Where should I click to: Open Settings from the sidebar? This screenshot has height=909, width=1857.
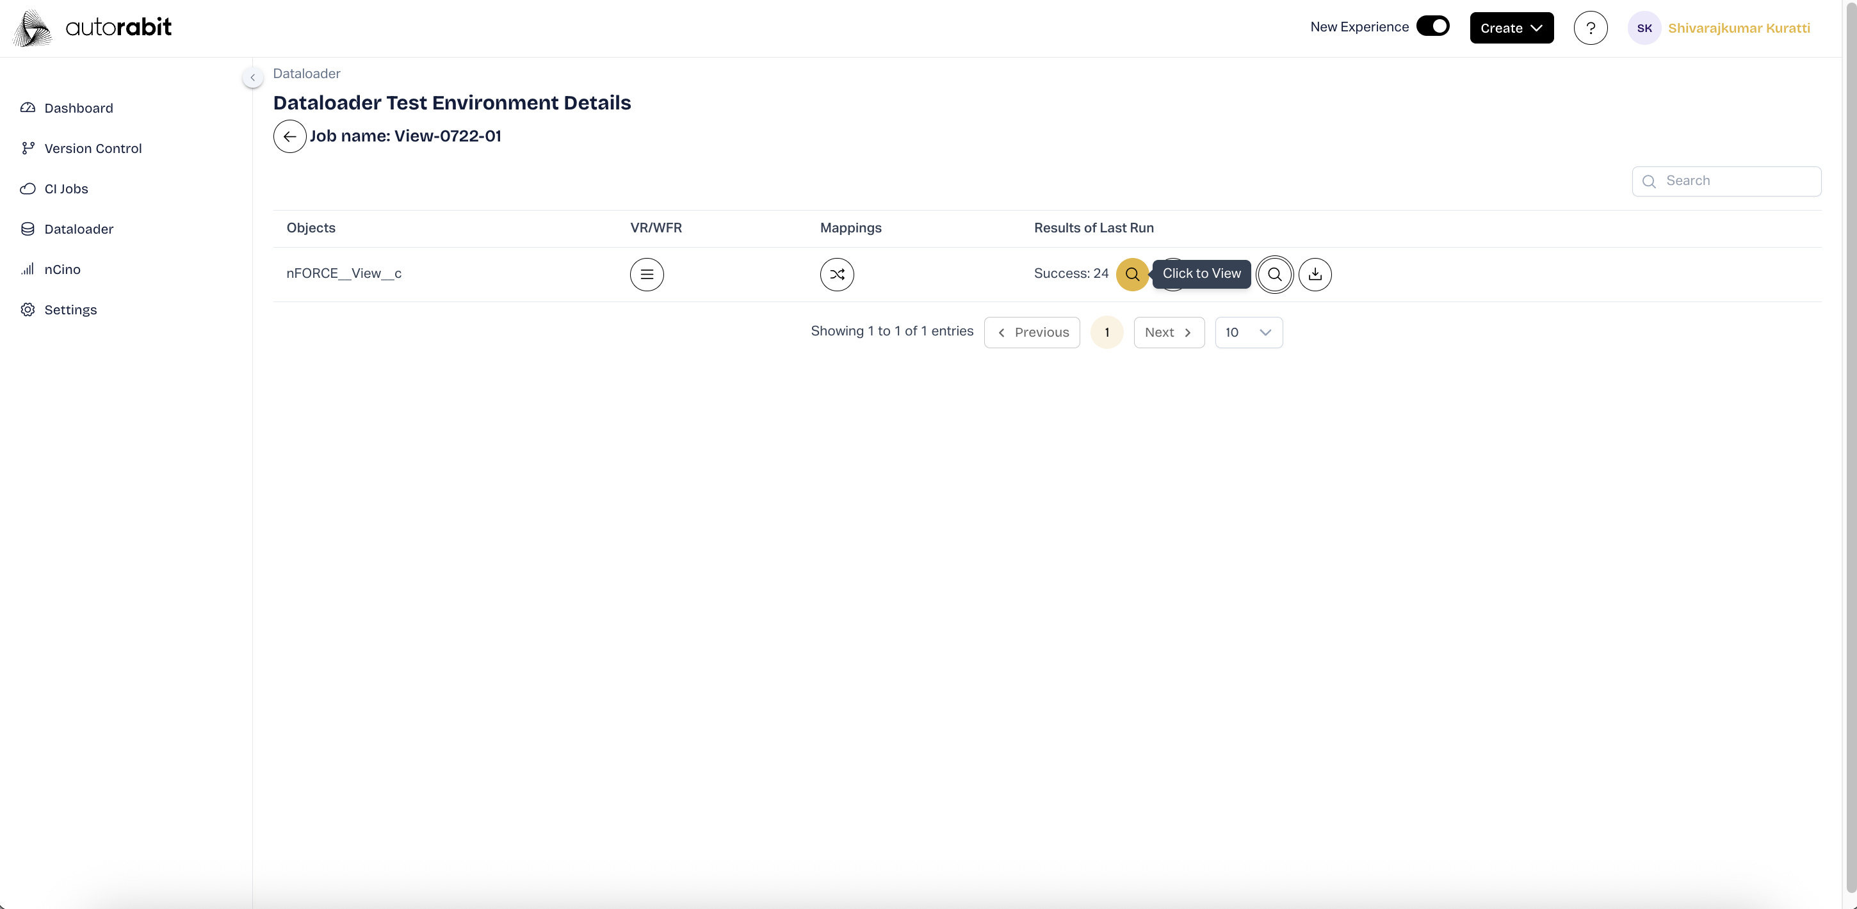(x=70, y=310)
